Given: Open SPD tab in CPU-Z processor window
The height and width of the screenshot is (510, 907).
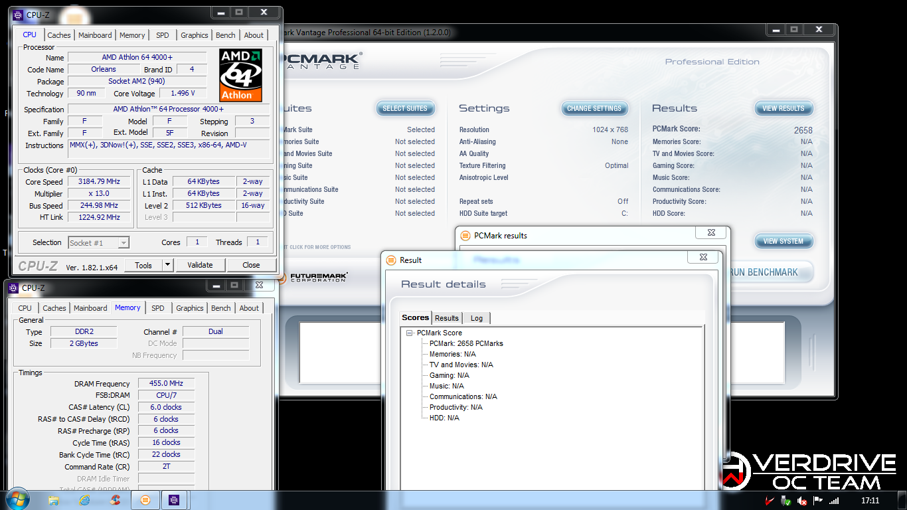Looking at the screenshot, I should click(163, 35).
